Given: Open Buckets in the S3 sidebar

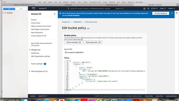Looking at the screenshot, I should click(34, 20).
